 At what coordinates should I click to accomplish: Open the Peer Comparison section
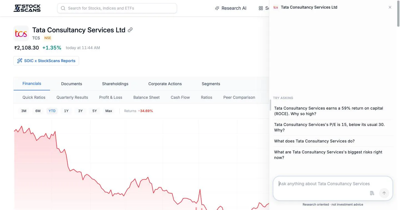coord(239,97)
